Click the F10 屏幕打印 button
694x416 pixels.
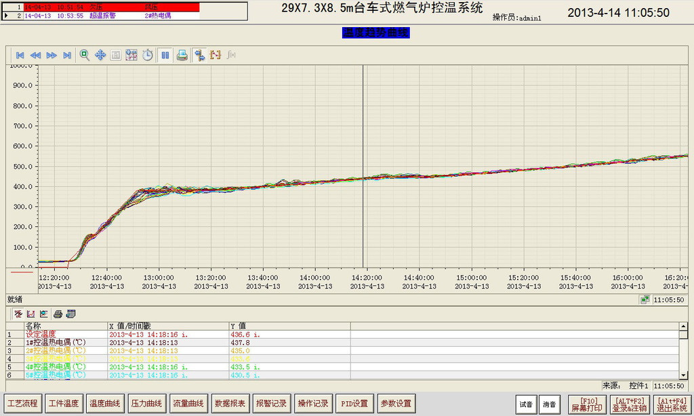(x=587, y=404)
